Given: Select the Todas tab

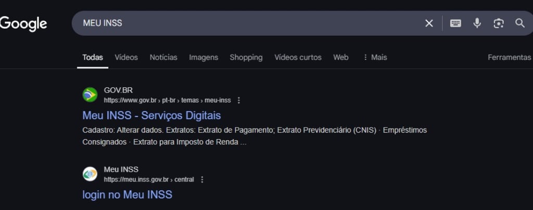Looking at the screenshot, I should pyautogui.click(x=93, y=57).
